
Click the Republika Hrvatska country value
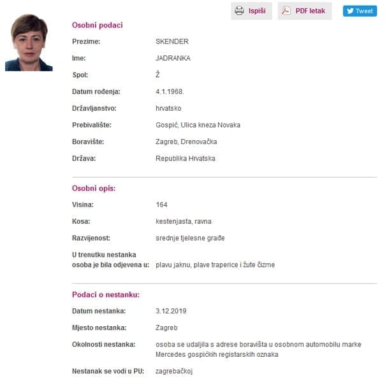coord(185,158)
